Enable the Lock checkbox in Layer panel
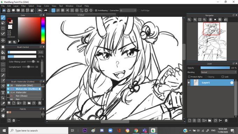238x134 pixels. point(223,77)
